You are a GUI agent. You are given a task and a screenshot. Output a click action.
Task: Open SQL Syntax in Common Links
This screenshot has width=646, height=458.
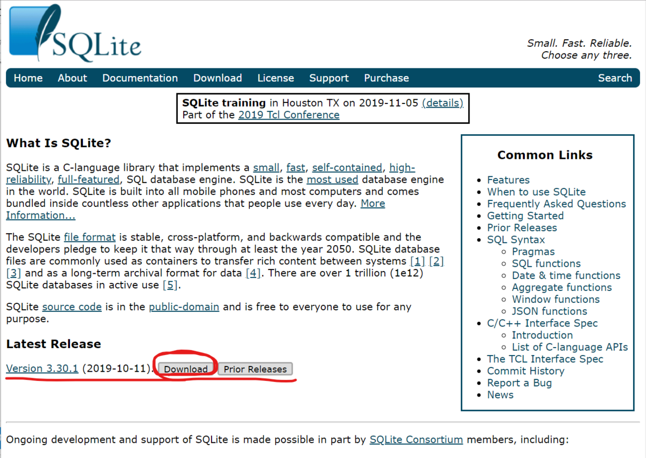516,240
